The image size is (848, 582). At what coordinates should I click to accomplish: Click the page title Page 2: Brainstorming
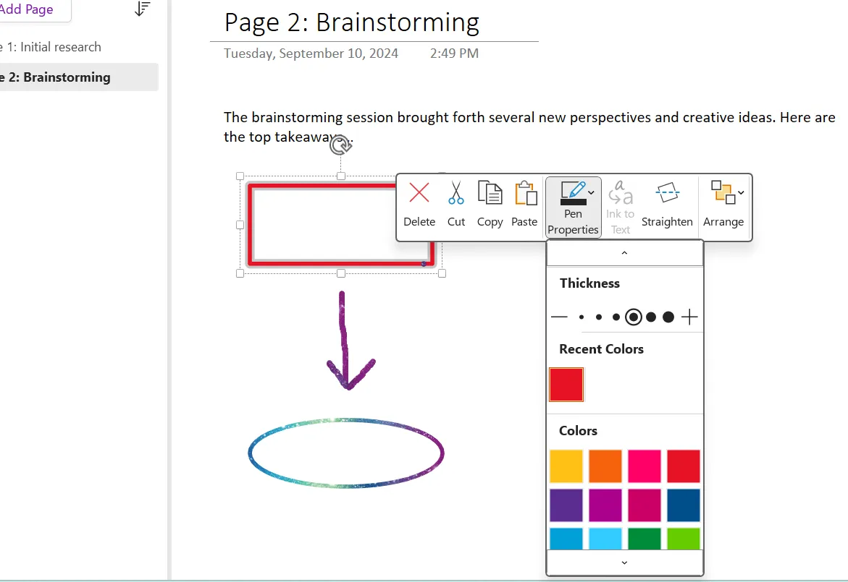point(351,22)
